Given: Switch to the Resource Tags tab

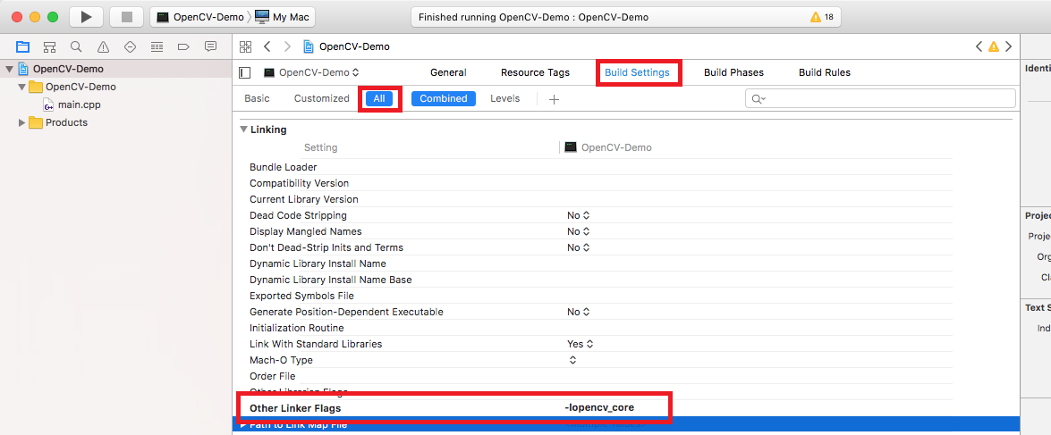Looking at the screenshot, I should (535, 72).
